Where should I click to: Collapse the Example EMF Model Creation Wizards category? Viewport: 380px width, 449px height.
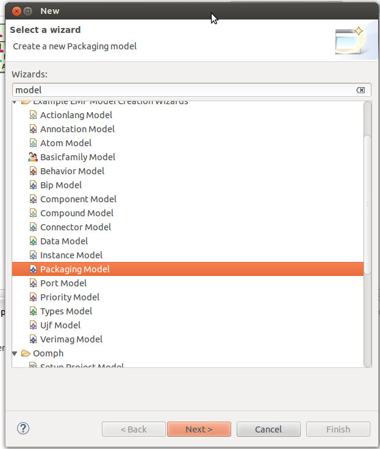coord(15,102)
